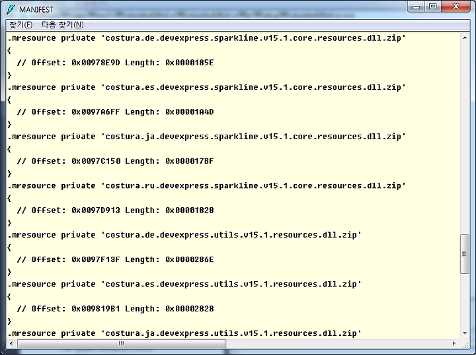This screenshot has width=476, height=355.
Task: Click the comment with Offset 0x0097C150
Action: [x=115, y=161]
